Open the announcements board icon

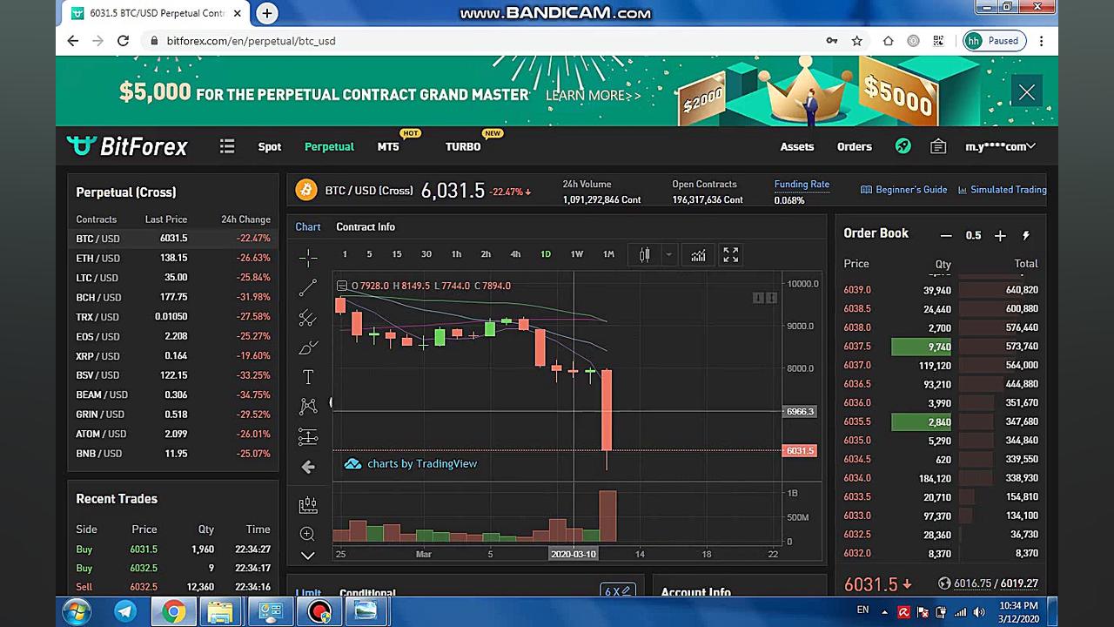click(938, 146)
